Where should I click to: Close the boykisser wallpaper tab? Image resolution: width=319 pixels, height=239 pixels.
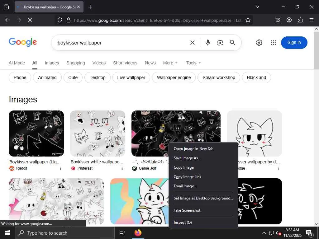(x=79, y=7)
